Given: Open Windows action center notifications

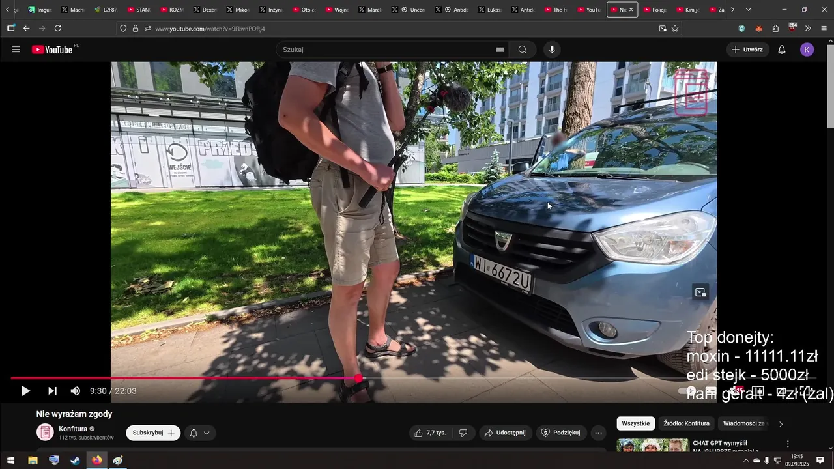Looking at the screenshot, I should (x=820, y=461).
